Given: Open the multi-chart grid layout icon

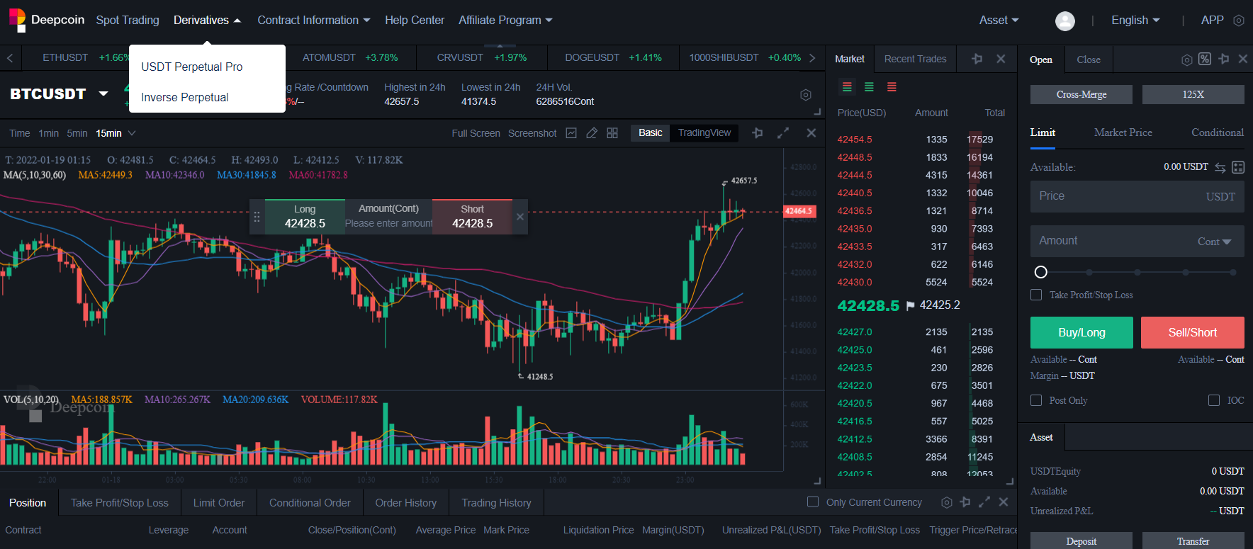Looking at the screenshot, I should [612, 133].
